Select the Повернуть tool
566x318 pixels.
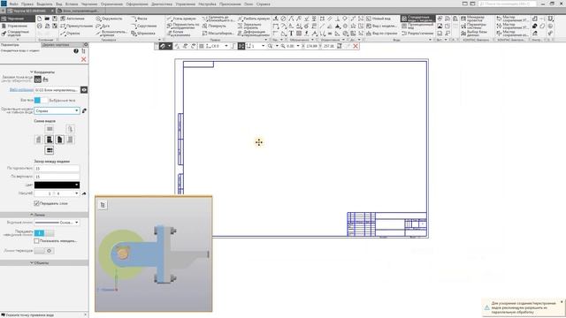tap(214, 26)
